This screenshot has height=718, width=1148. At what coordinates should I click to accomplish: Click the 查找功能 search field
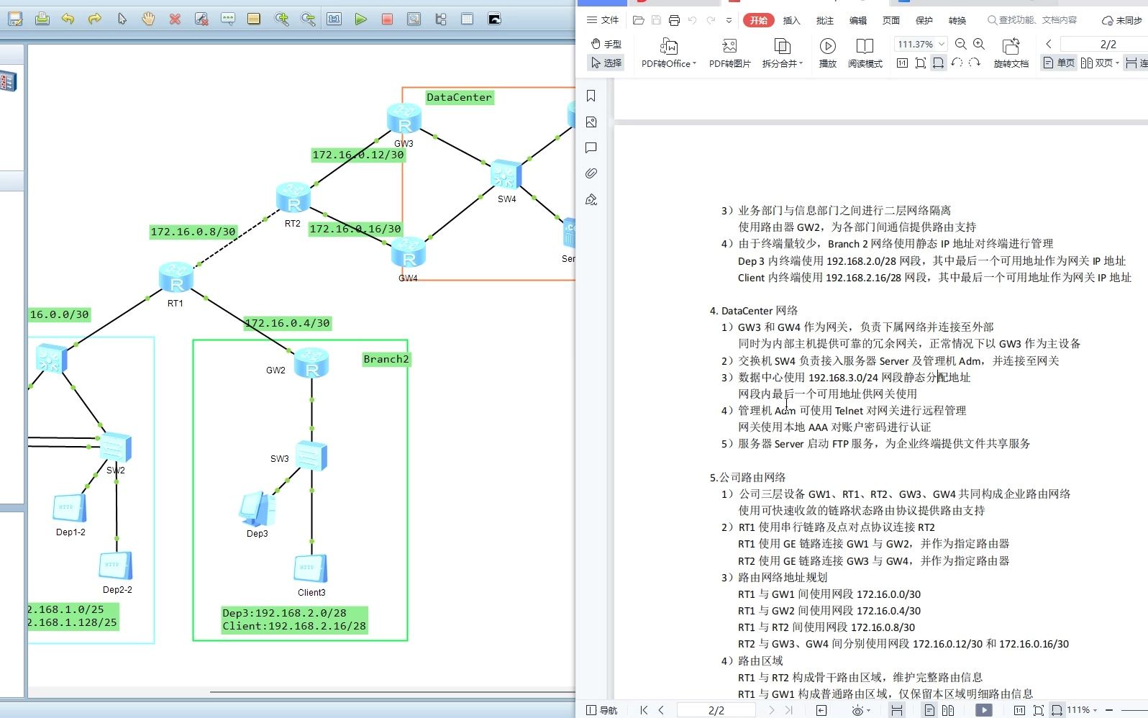[x=1032, y=20]
